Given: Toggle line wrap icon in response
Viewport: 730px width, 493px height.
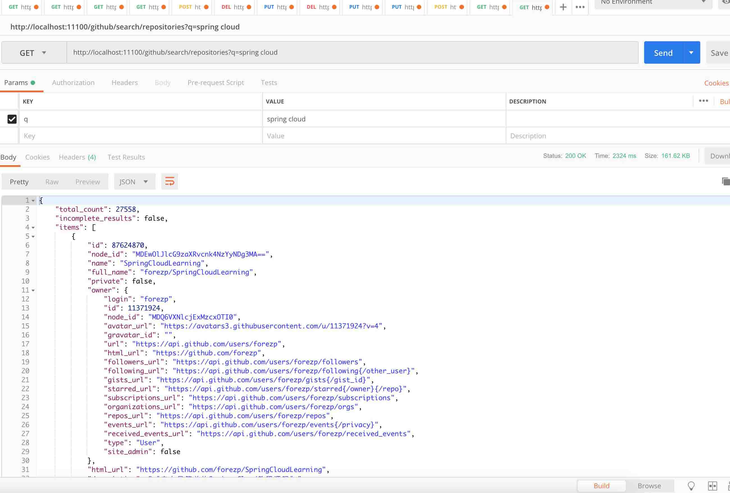Looking at the screenshot, I should (170, 181).
